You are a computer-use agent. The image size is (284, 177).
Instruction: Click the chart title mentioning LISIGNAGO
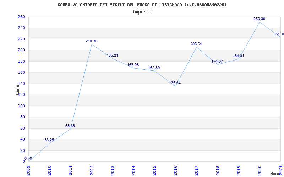142,5
